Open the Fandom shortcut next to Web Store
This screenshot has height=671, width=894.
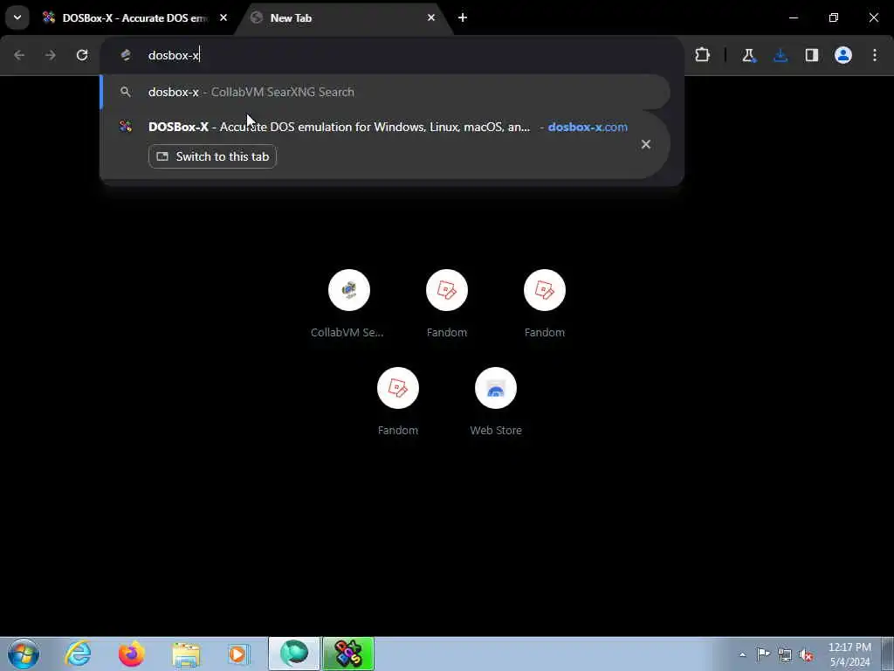tap(397, 402)
